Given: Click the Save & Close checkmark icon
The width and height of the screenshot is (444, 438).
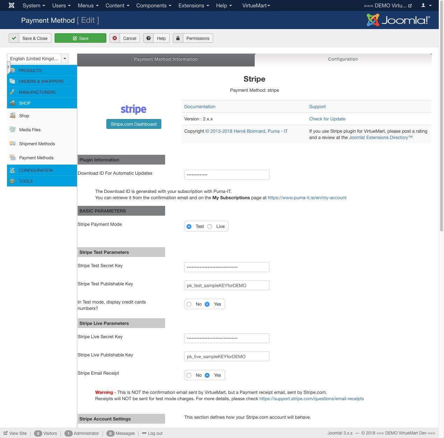Looking at the screenshot, I should [x=14, y=38].
